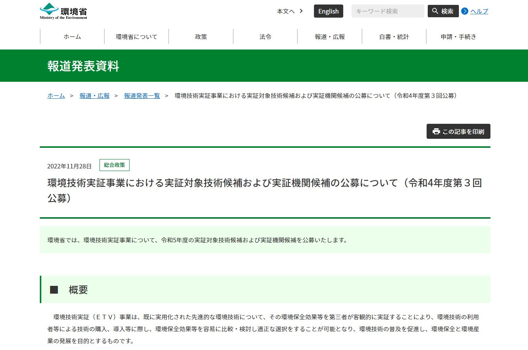Click the キーワード検索 search input field
Viewport: 528px width, 350px height.
pyautogui.click(x=388, y=11)
